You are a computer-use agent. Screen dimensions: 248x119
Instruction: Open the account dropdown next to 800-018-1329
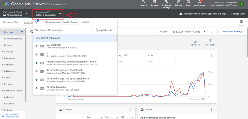[x=66, y=4]
